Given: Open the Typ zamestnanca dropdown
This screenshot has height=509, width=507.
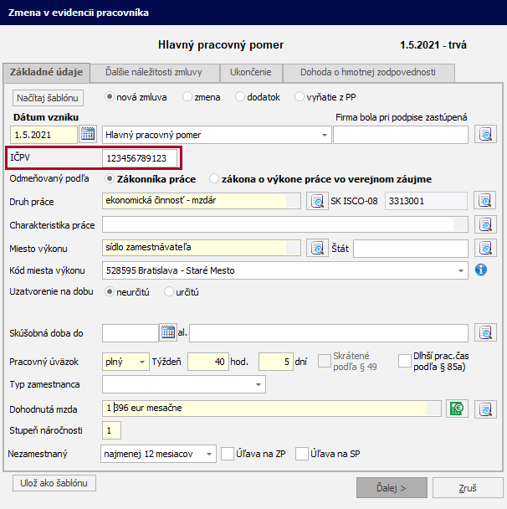Looking at the screenshot, I should (x=259, y=384).
